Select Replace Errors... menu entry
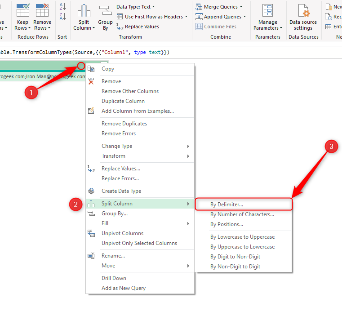 [140, 178]
